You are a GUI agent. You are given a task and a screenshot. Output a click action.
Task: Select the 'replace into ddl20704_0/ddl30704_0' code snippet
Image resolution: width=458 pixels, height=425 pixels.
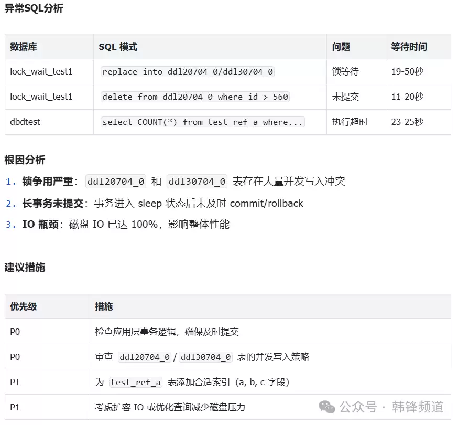tap(188, 72)
